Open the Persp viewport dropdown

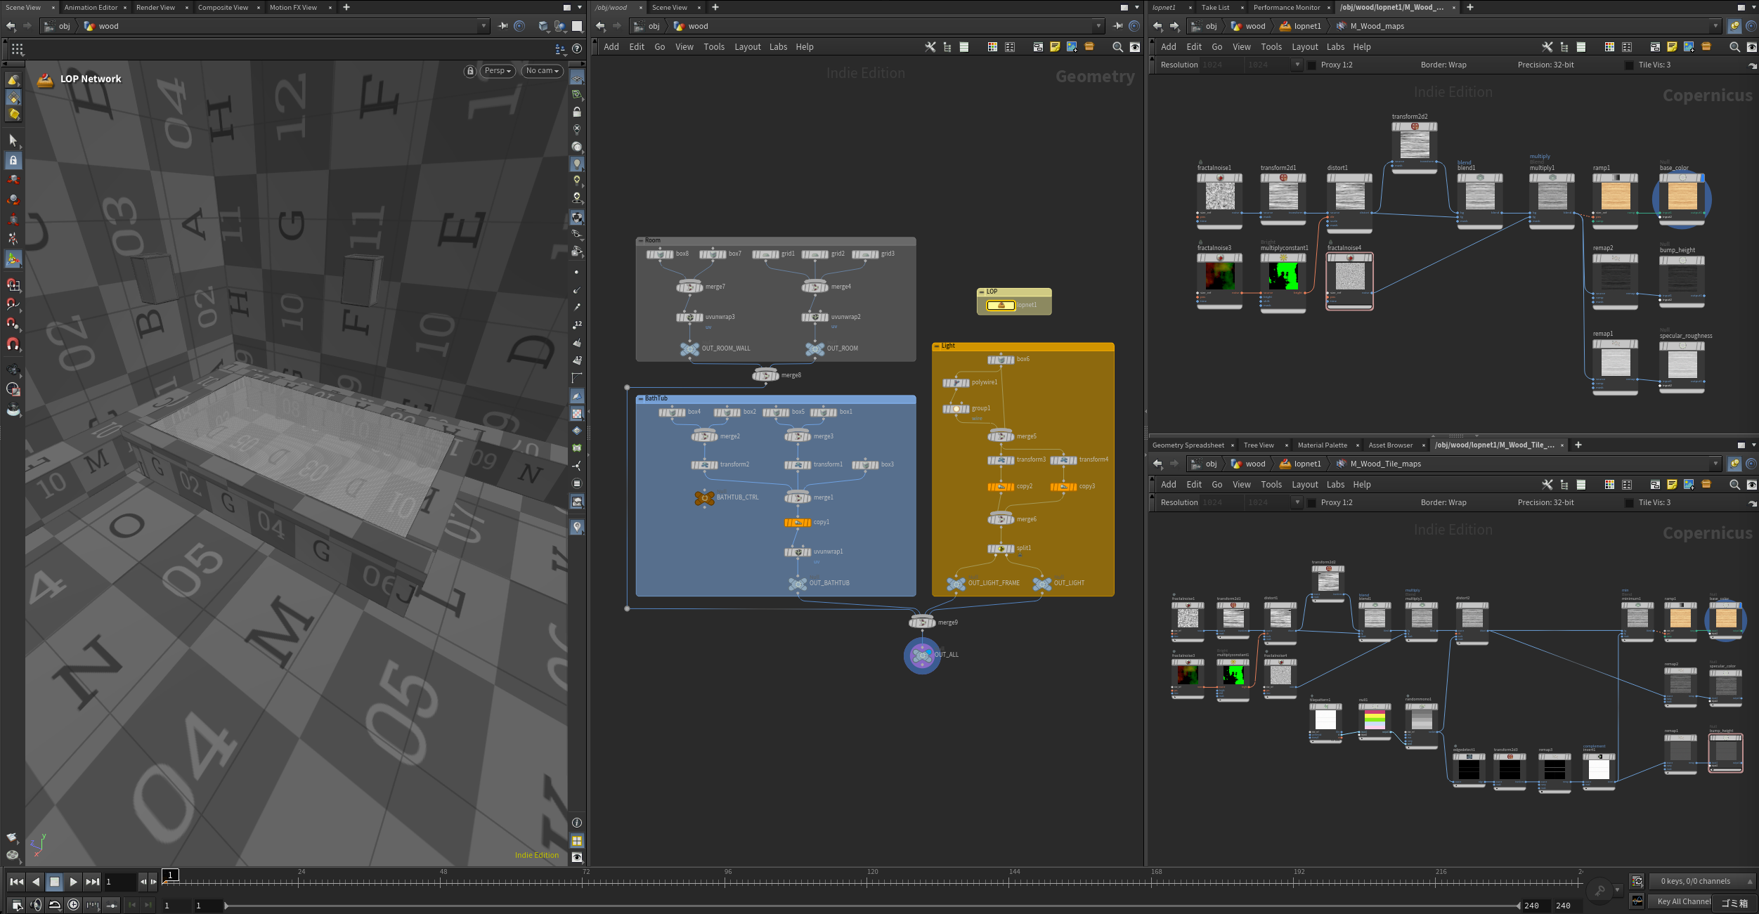pos(498,71)
